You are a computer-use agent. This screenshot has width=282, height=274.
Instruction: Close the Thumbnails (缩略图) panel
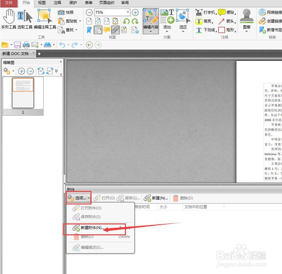61,61
